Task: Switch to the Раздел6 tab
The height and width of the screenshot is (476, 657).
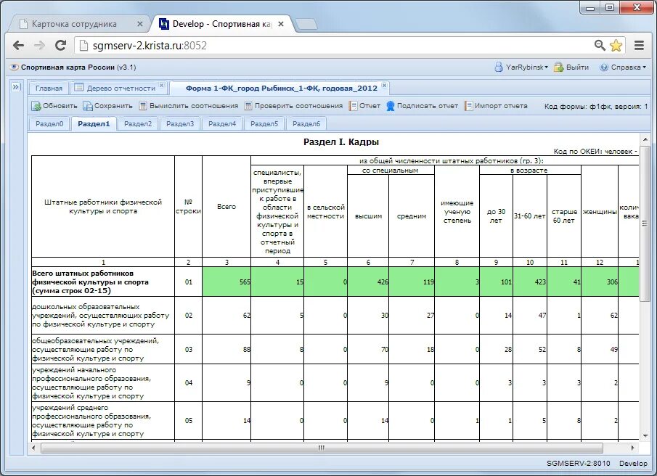Action: coord(306,123)
